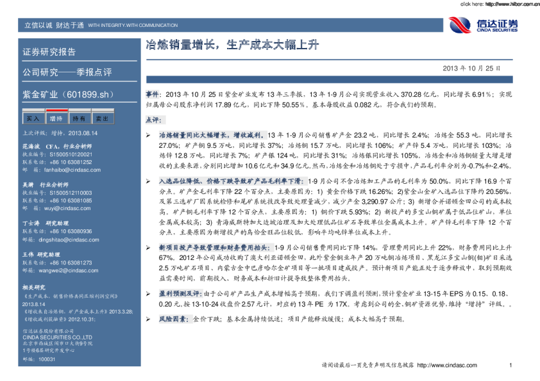Select the highlighted 增持 rating box
This screenshot has width=540, height=381.
coord(56,118)
